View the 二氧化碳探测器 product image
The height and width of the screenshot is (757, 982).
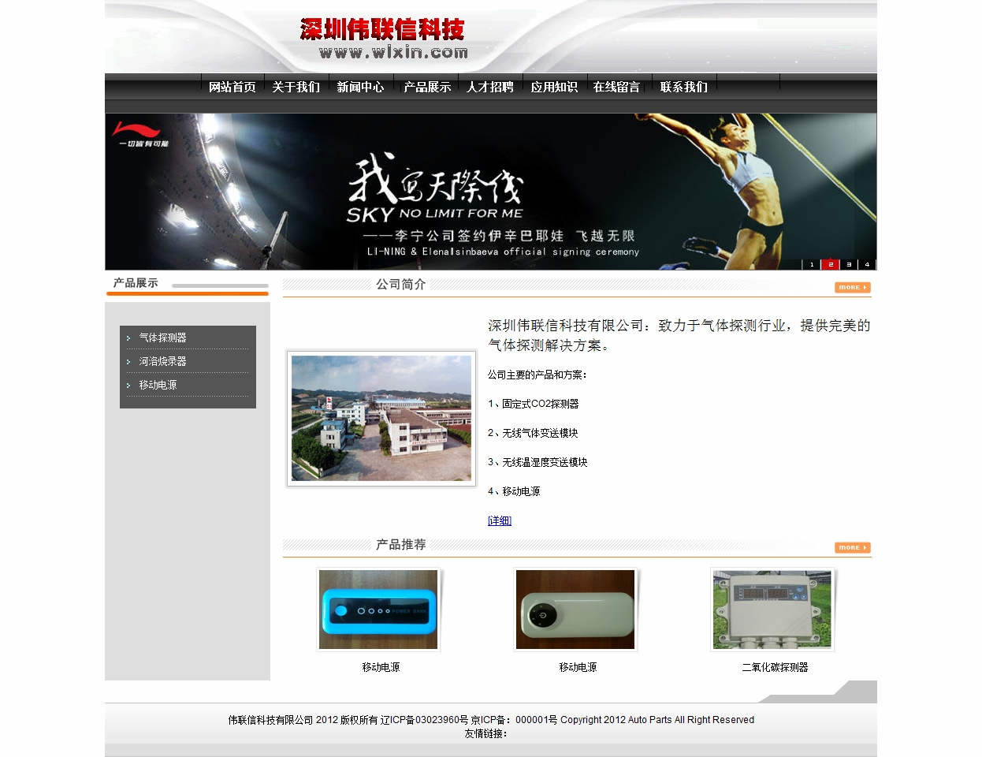[x=772, y=610]
